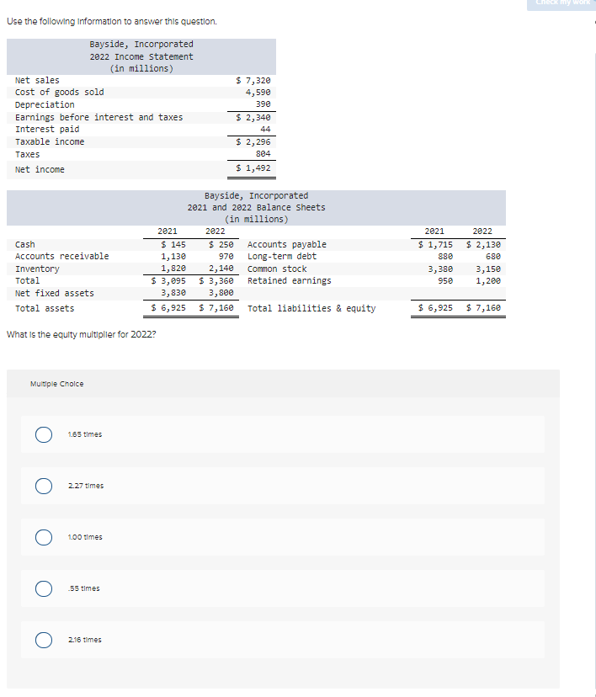Click long-term debt 2022 value 680
Screen dimensions: 596x697
pos(493,257)
